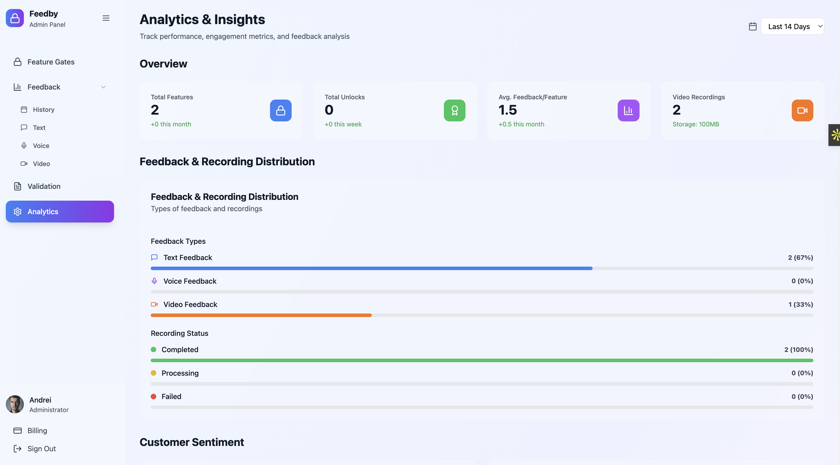This screenshot has width=840, height=465.
Task: Toggle the sidebar hamburger menu
Action: click(x=106, y=18)
